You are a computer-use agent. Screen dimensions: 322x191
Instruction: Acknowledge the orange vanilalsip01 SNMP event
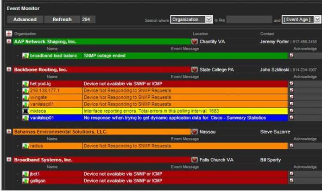tap(291, 104)
